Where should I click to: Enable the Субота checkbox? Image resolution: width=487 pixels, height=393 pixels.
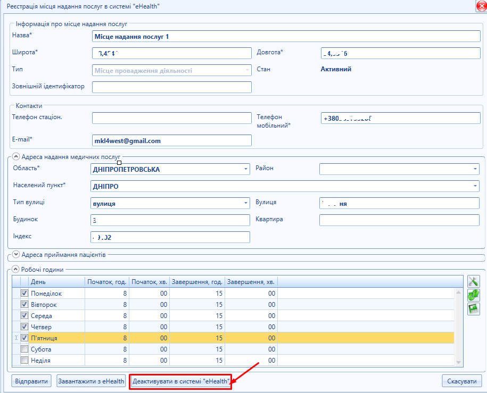coord(24,349)
